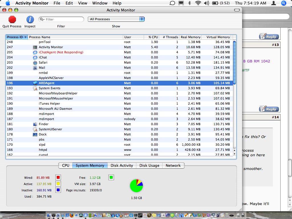Click the yellow Active memory color swatch
Image resolution: width=292 pixels, height=219 pixels.
58,184
